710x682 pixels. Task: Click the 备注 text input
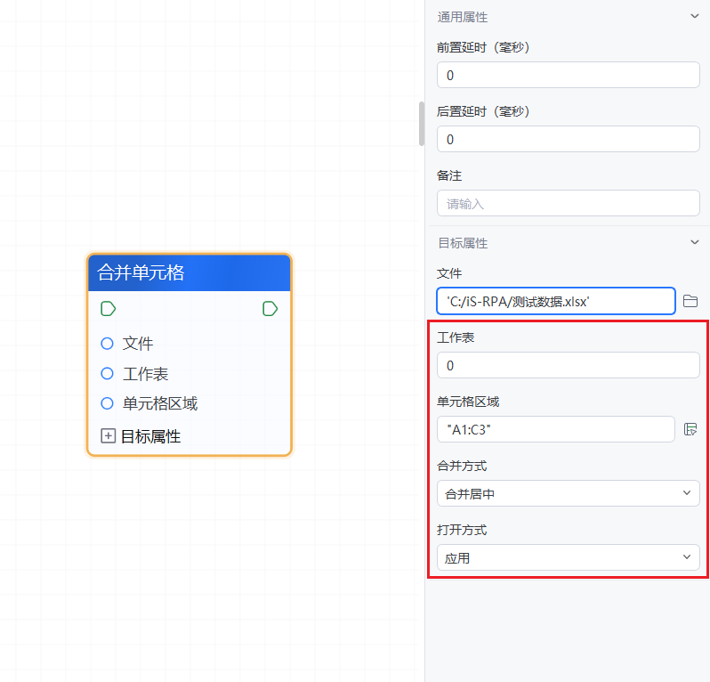pyautogui.click(x=568, y=203)
